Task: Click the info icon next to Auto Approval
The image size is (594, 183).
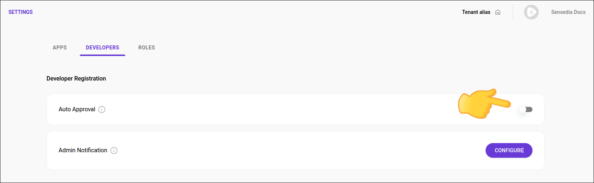Action: [102, 109]
